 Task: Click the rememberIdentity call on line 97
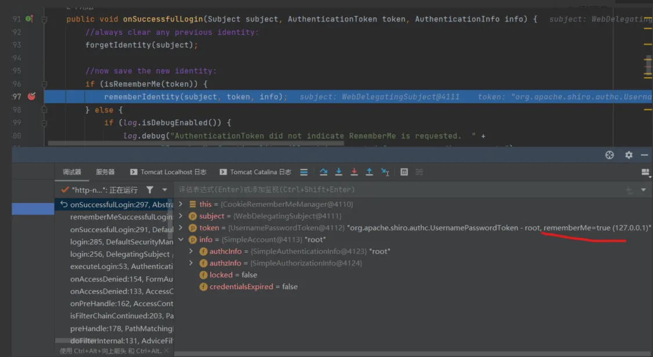click(x=196, y=96)
